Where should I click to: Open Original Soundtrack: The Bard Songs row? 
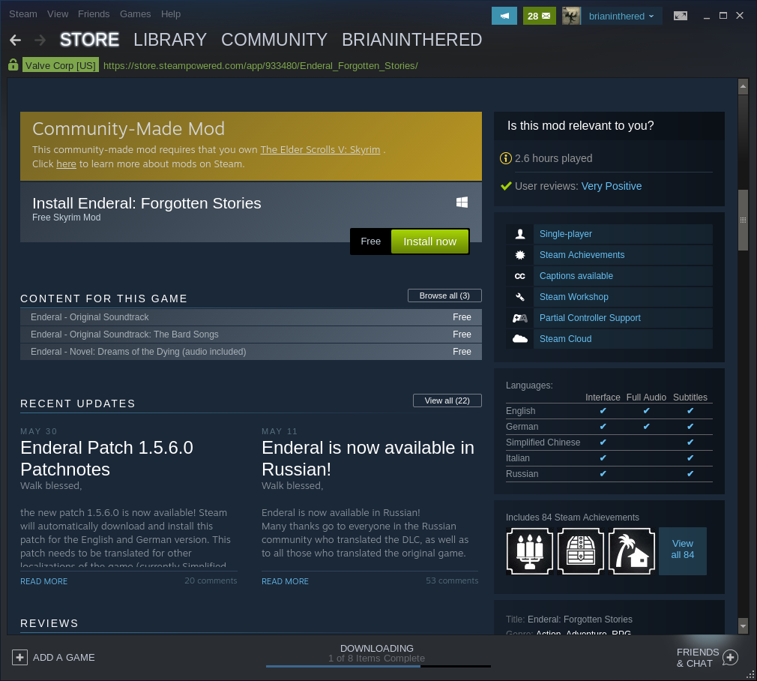coord(251,334)
